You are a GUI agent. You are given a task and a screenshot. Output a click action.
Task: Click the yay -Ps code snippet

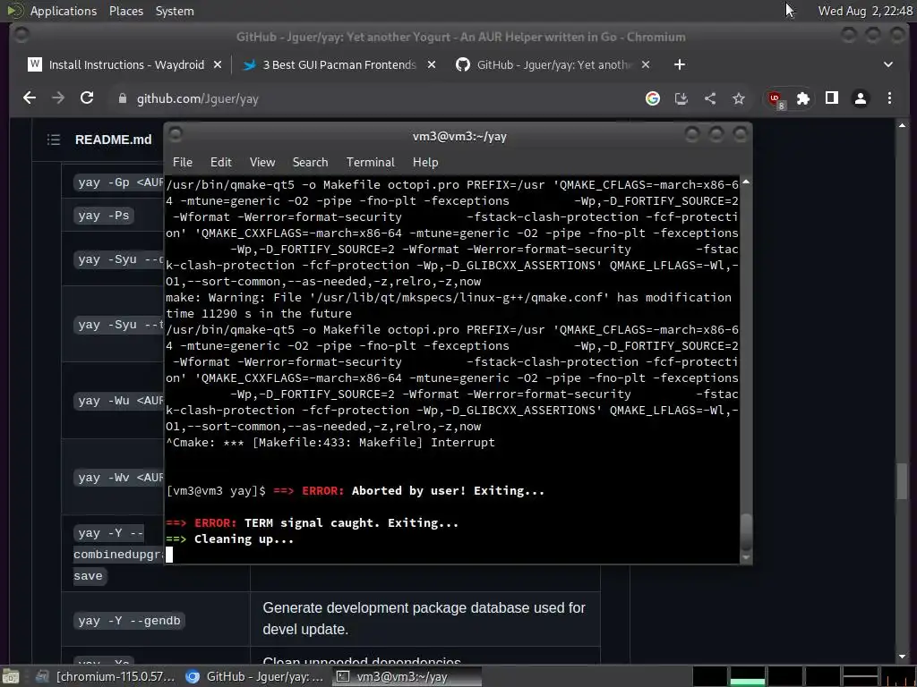point(104,216)
